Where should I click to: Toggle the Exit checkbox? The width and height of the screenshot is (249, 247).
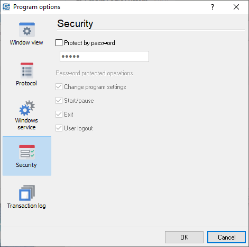click(x=59, y=114)
